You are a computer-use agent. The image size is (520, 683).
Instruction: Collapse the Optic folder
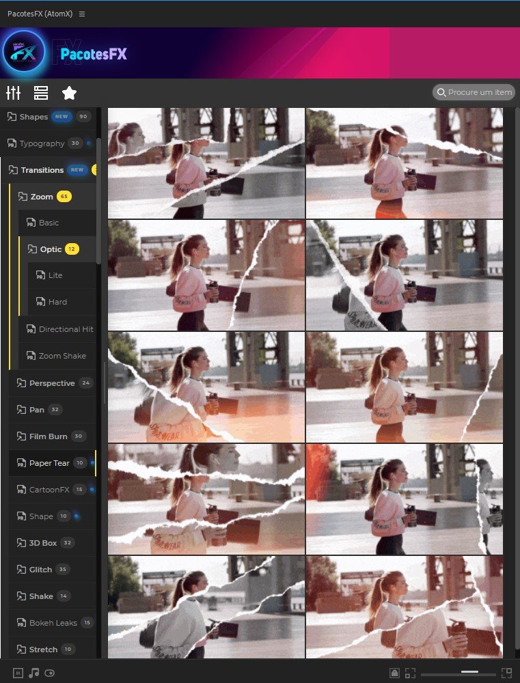click(51, 249)
